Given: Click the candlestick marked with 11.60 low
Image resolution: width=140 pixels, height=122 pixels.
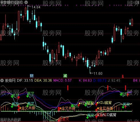Looking at the screenshot, I should pyautogui.click(x=90, y=70).
